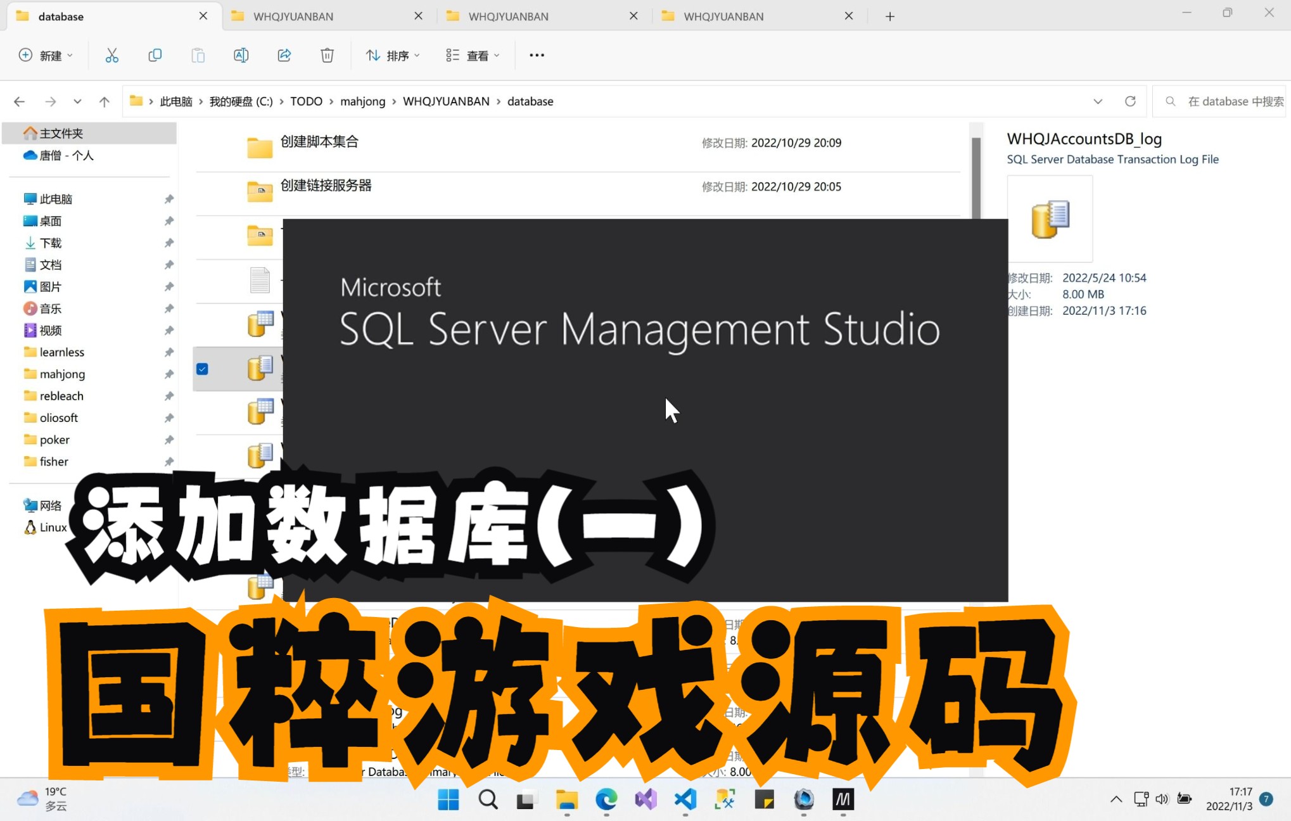This screenshot has height=821, width=1291.
Task: Click the Cut scissors icon in toolbar
Action: [x=111, y=56]
